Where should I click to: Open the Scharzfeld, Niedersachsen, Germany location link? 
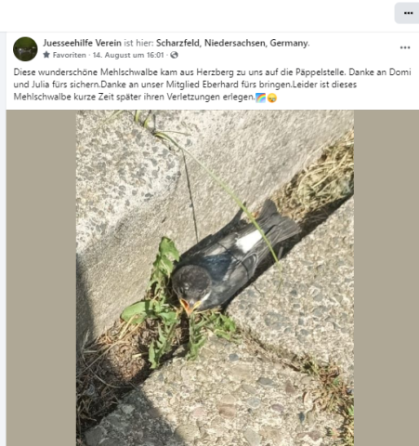[x=232, y=43]
